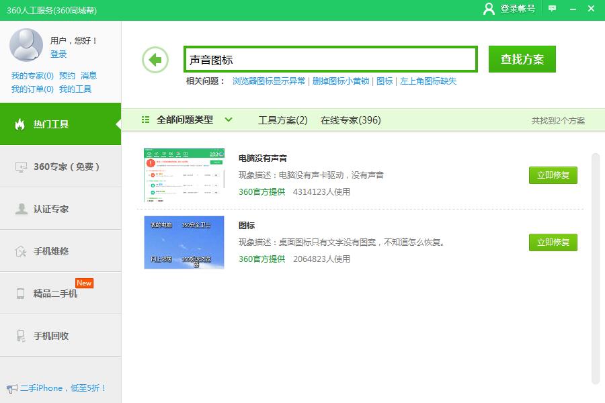Click the recycle phone icon beside 手机回收

point(21,336)
